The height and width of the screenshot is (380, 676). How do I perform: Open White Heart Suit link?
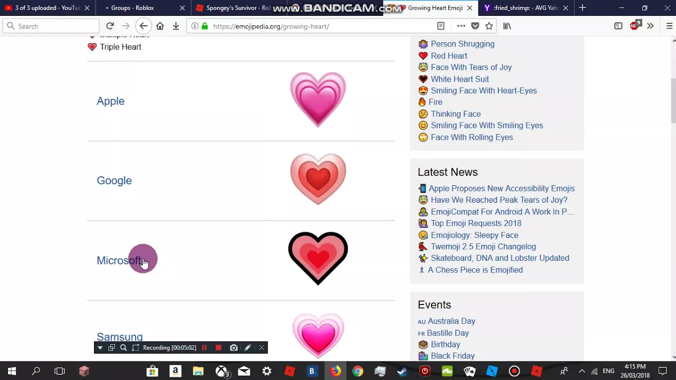coord(459,79)
